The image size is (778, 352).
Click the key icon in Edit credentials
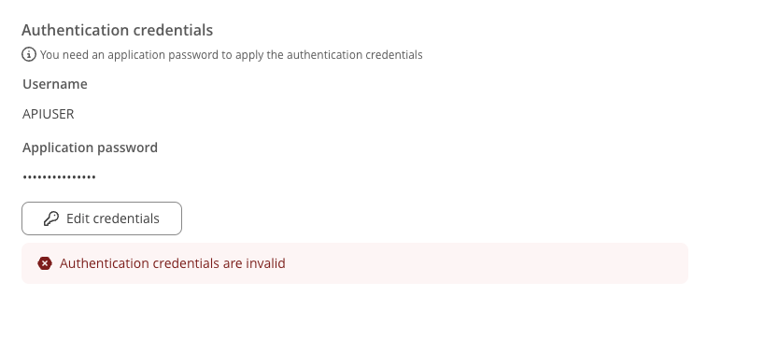point(51,218)
